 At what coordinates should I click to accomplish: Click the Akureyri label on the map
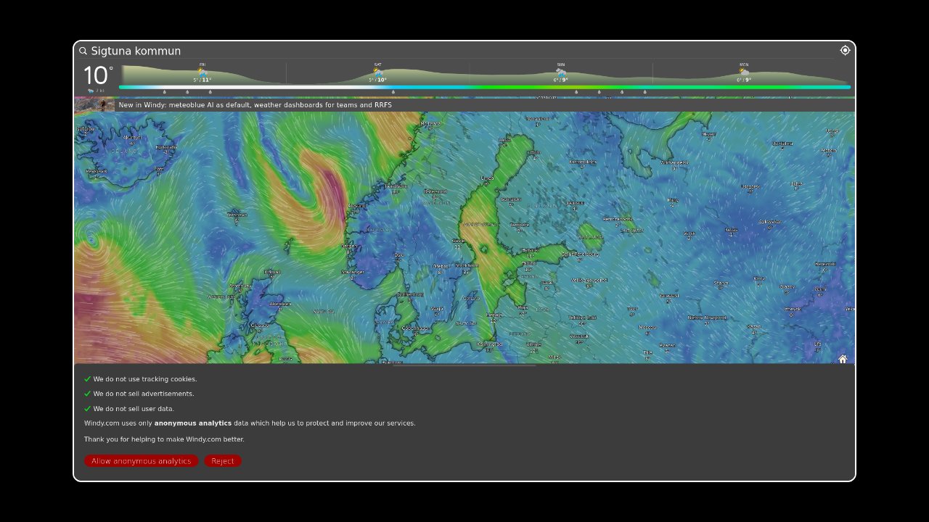(132, 136)
